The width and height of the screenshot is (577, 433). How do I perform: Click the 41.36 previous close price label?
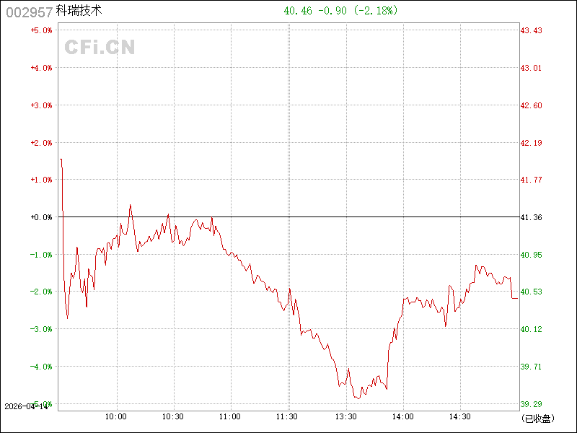coord(532,217)
